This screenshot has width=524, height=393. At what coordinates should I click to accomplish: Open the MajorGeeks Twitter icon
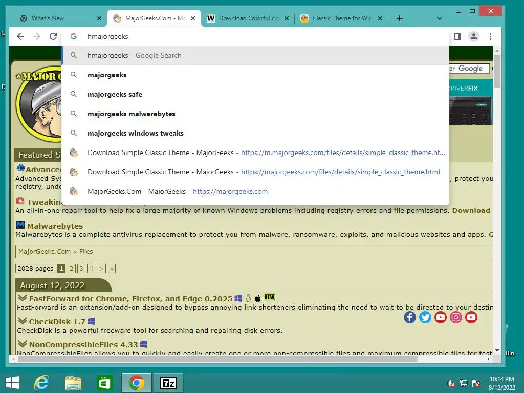click(x=425, y=317)
